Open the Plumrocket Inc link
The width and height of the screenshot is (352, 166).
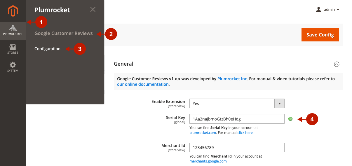(232, 79)
